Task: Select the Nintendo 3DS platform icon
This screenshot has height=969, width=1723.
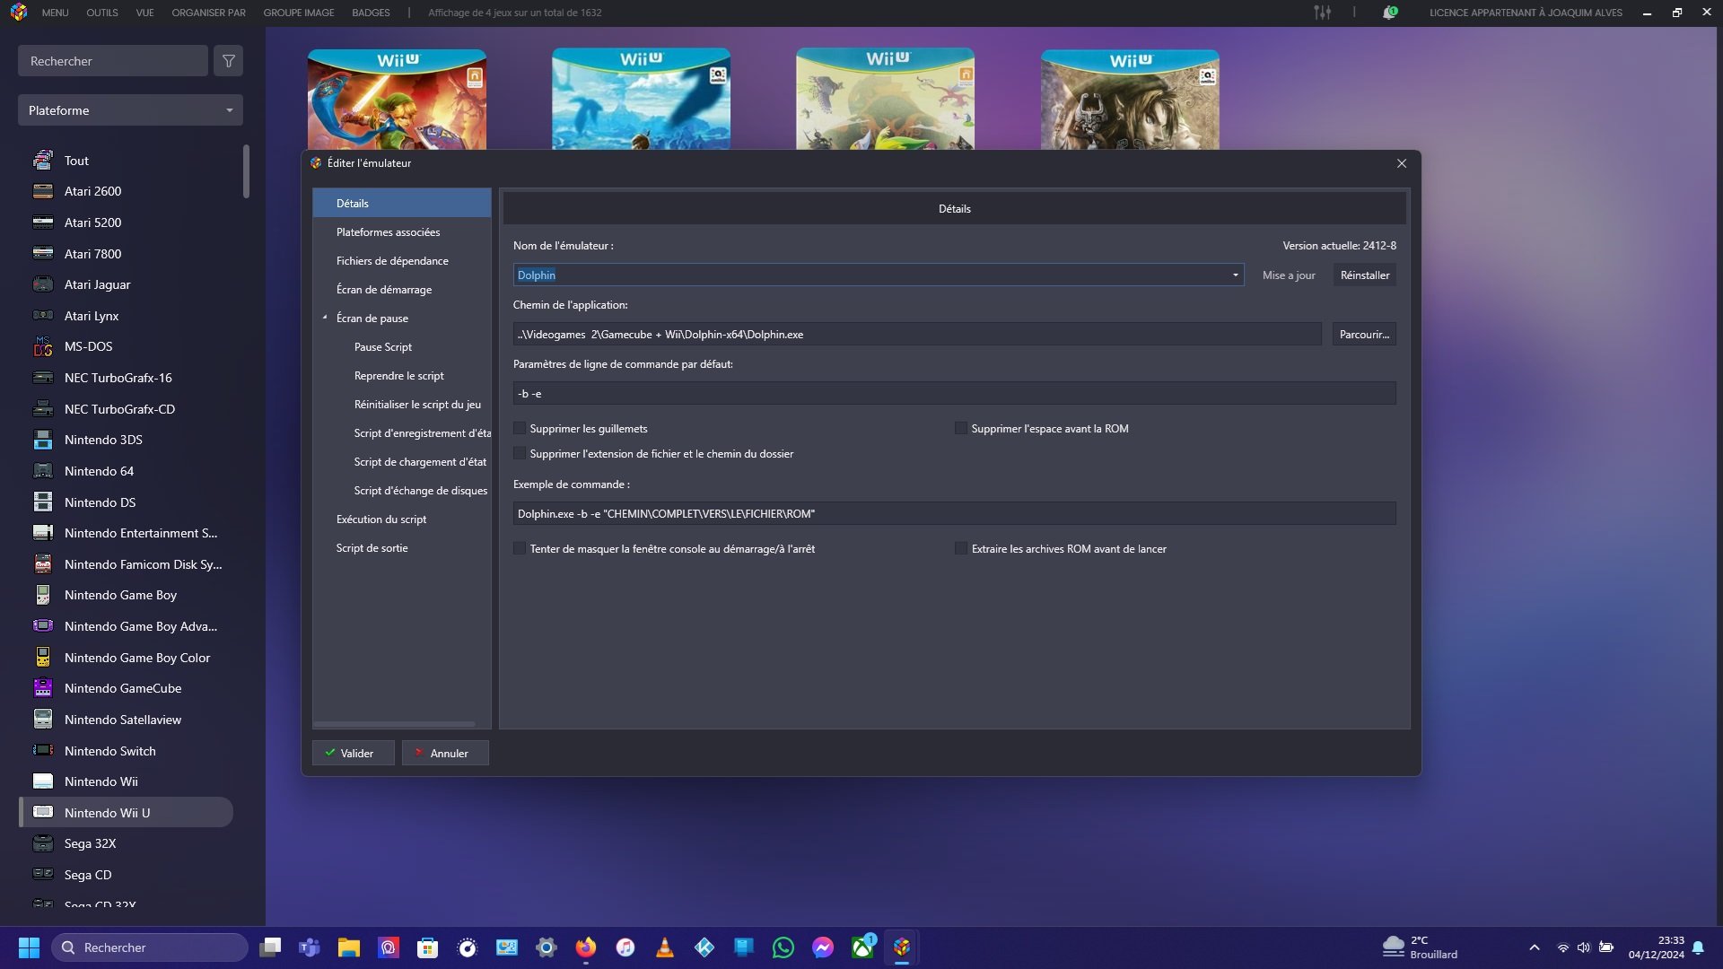Action: (x=43, y=440)
